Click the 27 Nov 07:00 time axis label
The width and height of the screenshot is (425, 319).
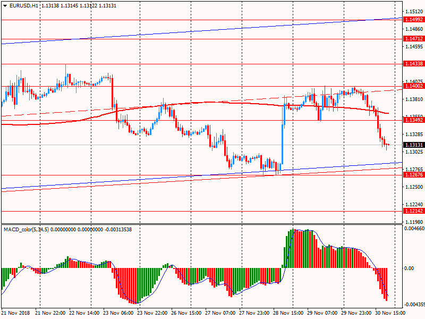pyautogui.click(x=220, y=313)
